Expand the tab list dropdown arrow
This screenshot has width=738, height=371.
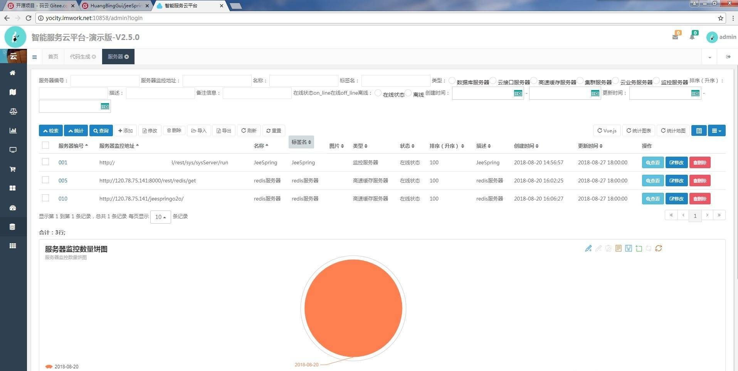point(709,57)
